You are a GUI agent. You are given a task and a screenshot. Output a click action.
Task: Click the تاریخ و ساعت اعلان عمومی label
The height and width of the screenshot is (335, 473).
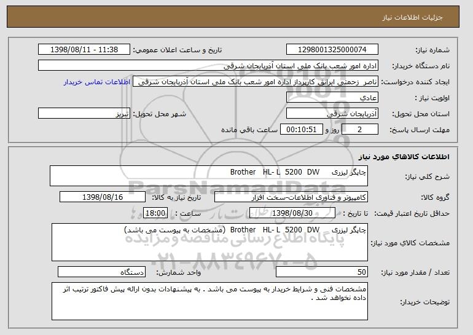[178, 50]
